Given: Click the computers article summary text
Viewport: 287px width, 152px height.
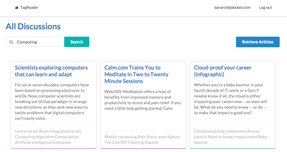Looking at the screenshot, I should click(x=52, y=102).
